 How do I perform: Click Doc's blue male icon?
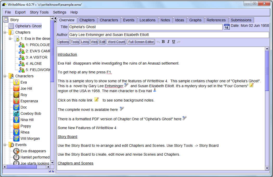(16, 107)
